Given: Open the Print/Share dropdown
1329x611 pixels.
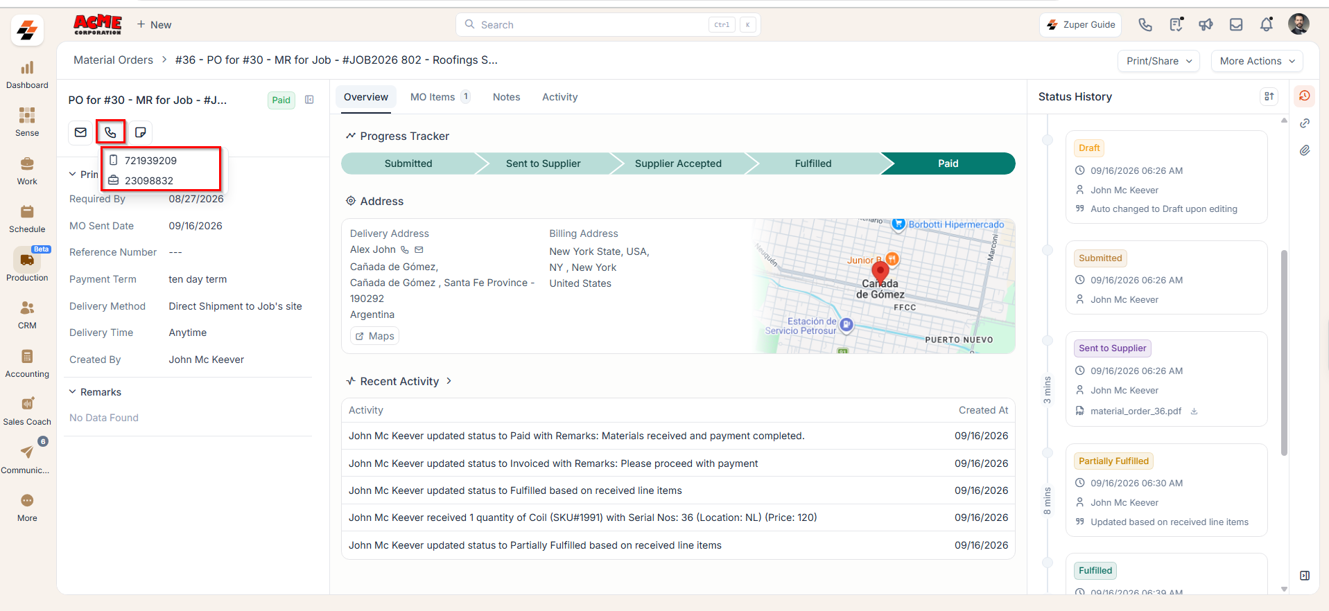Looking at the screenshot, I should coord(1159,61).
